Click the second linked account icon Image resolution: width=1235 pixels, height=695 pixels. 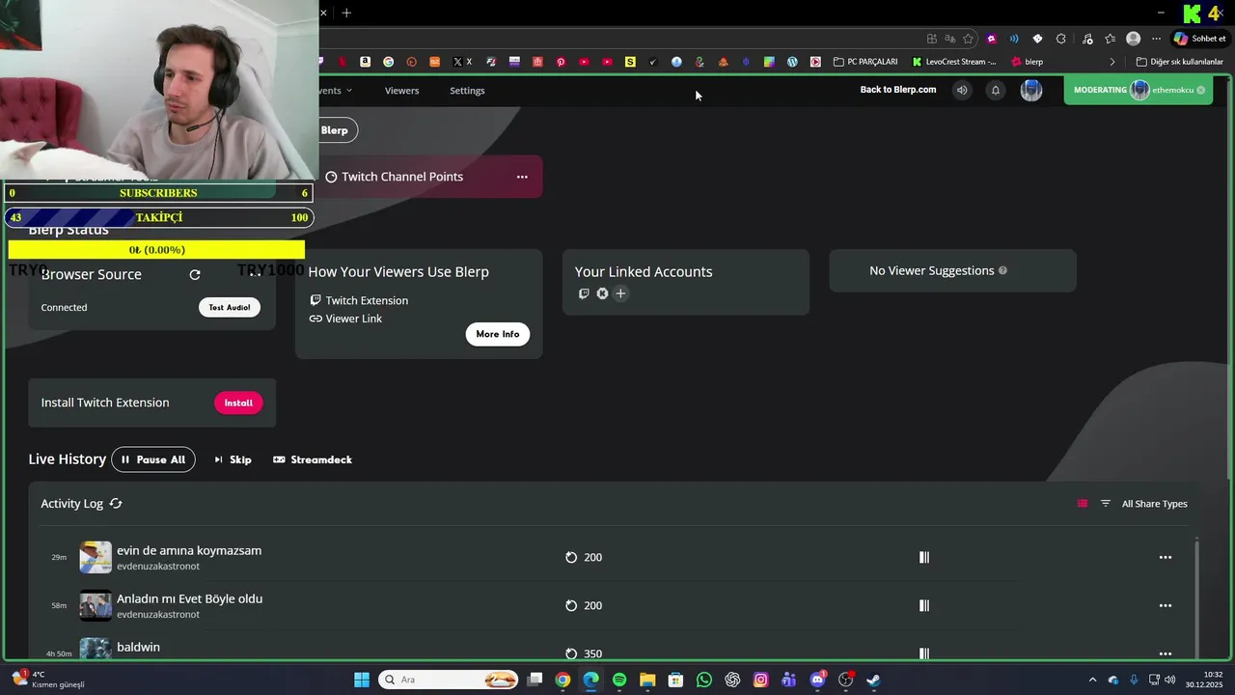pyautogui.click(x=602, y=293)
